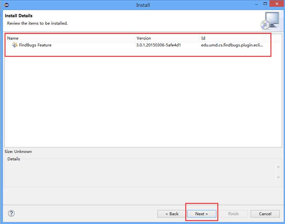Click the Size: Unknown label
Image resolution: width=285 pixels, height=224 pixels.
(x=18, y=152)
